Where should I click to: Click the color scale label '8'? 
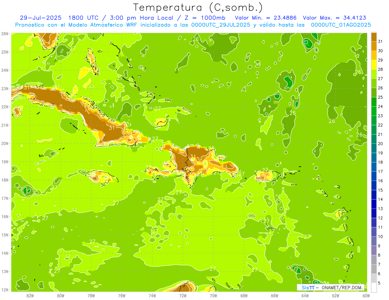379,255
